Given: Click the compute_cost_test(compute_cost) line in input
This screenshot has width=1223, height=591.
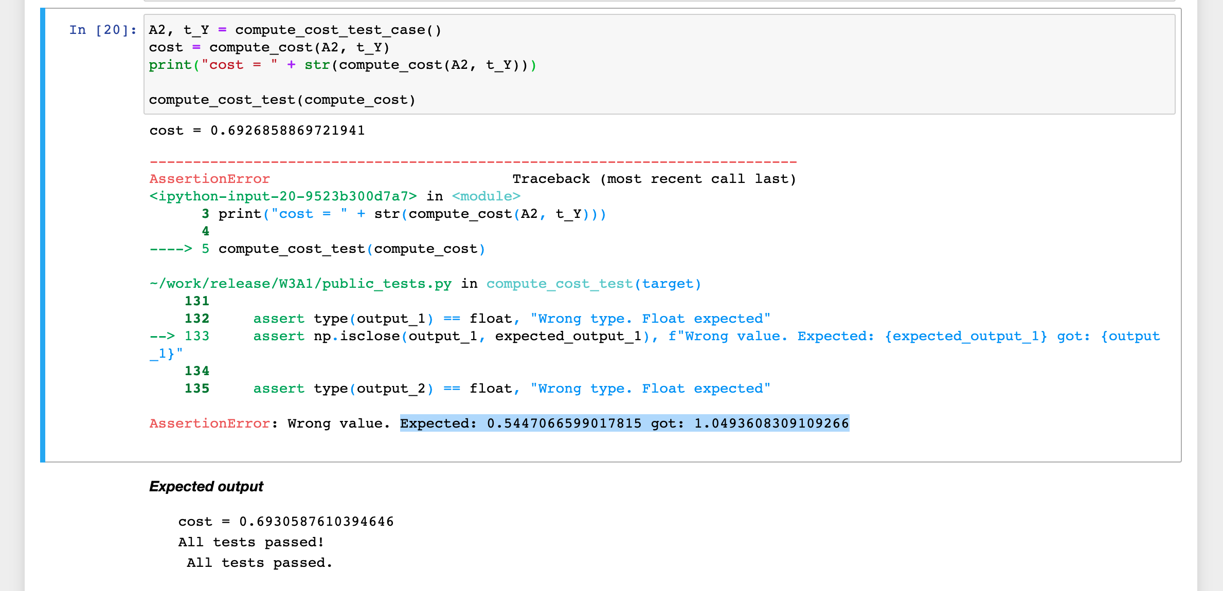Looking at the screenshot, I should 282,100.
